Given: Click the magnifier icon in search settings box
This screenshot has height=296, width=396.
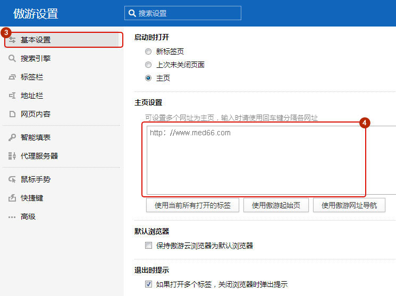Looking at the screenshot, I should 132,13.
